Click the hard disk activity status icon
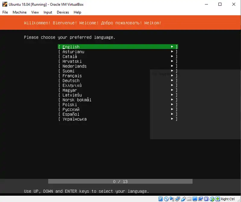This screenshot has height=202, width=241. 161,199
